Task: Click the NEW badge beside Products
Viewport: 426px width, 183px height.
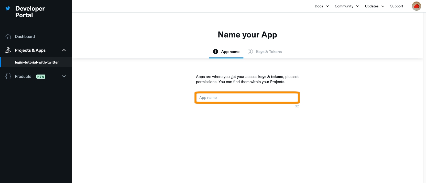Action: click(41, 77)
